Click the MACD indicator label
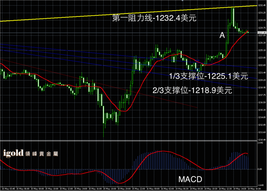This screenshot has height=191, width=267. tap(190, 179)
